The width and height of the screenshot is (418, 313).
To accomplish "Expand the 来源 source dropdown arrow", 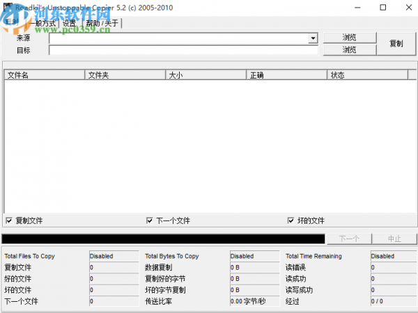I will point(313,38).
